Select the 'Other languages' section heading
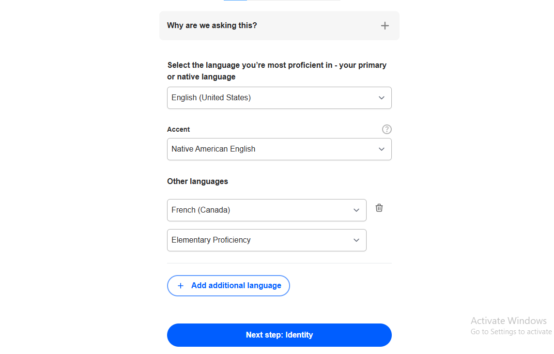Viewport: 554px width, 354px height. tap(197, 181)
